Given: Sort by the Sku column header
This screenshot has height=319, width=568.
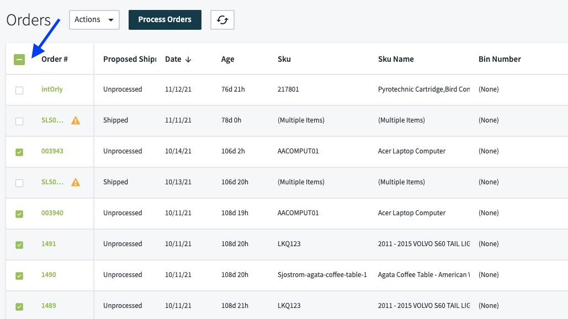Looking at the screenshot, I should [283, 59].
